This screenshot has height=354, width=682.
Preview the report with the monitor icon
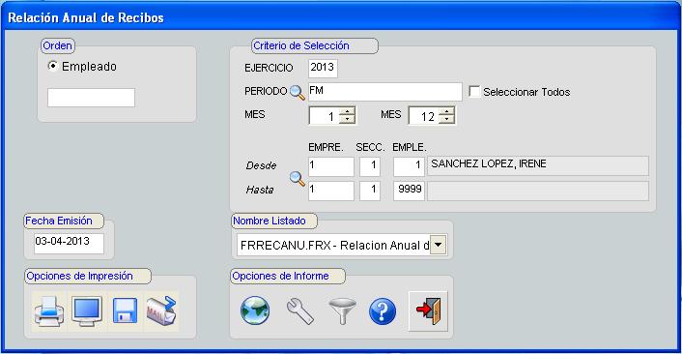87,311
